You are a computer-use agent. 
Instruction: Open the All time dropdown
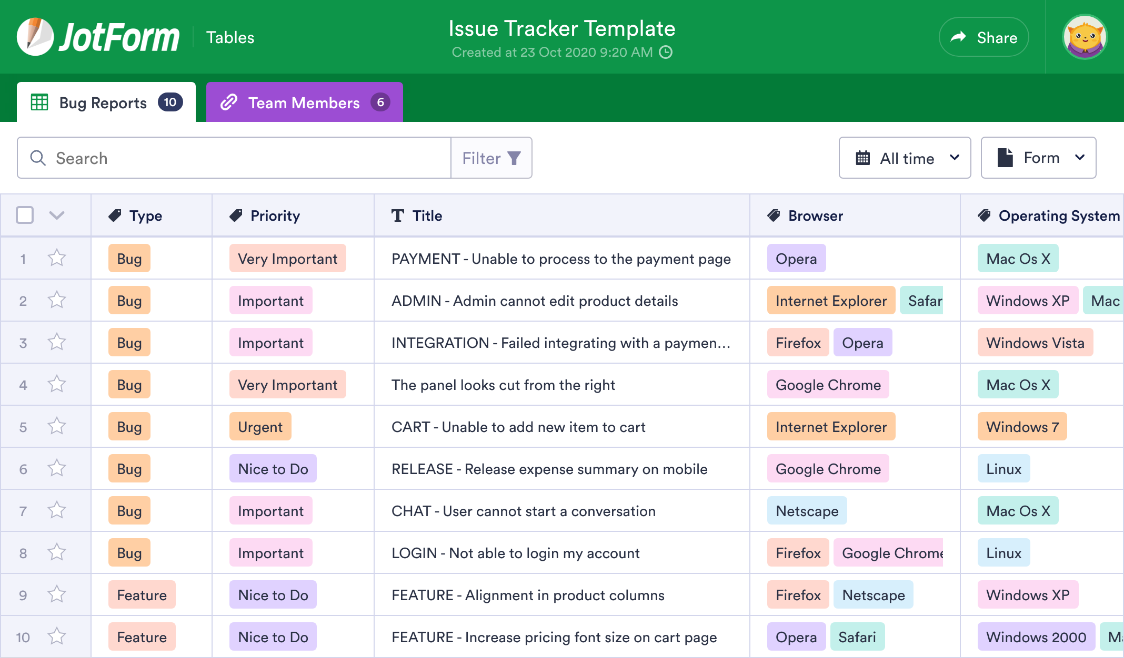click(905, 158)
